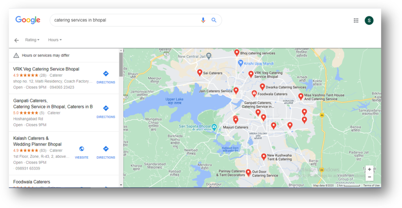Viewport: 402px width, 208px height.
Task: Open Foodwala Caterers listing
Action: [31, 182]
